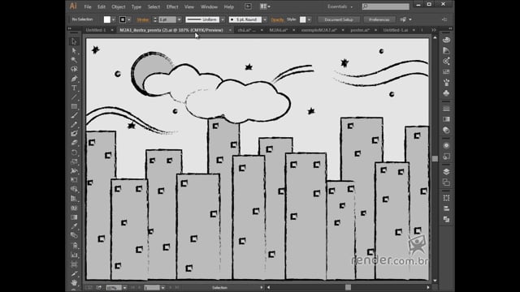Viewport: 520px width, 292px height.
Task: Select the Symbol Sprayer tool
Action: click(74, 245)
